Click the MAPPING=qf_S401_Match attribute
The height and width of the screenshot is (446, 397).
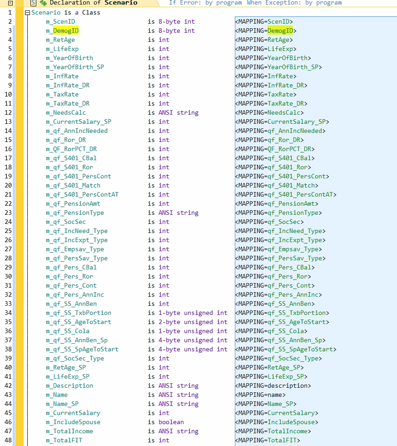tap(276, 186)
